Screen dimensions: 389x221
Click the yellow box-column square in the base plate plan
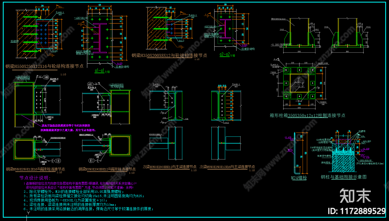coord(299,83)
